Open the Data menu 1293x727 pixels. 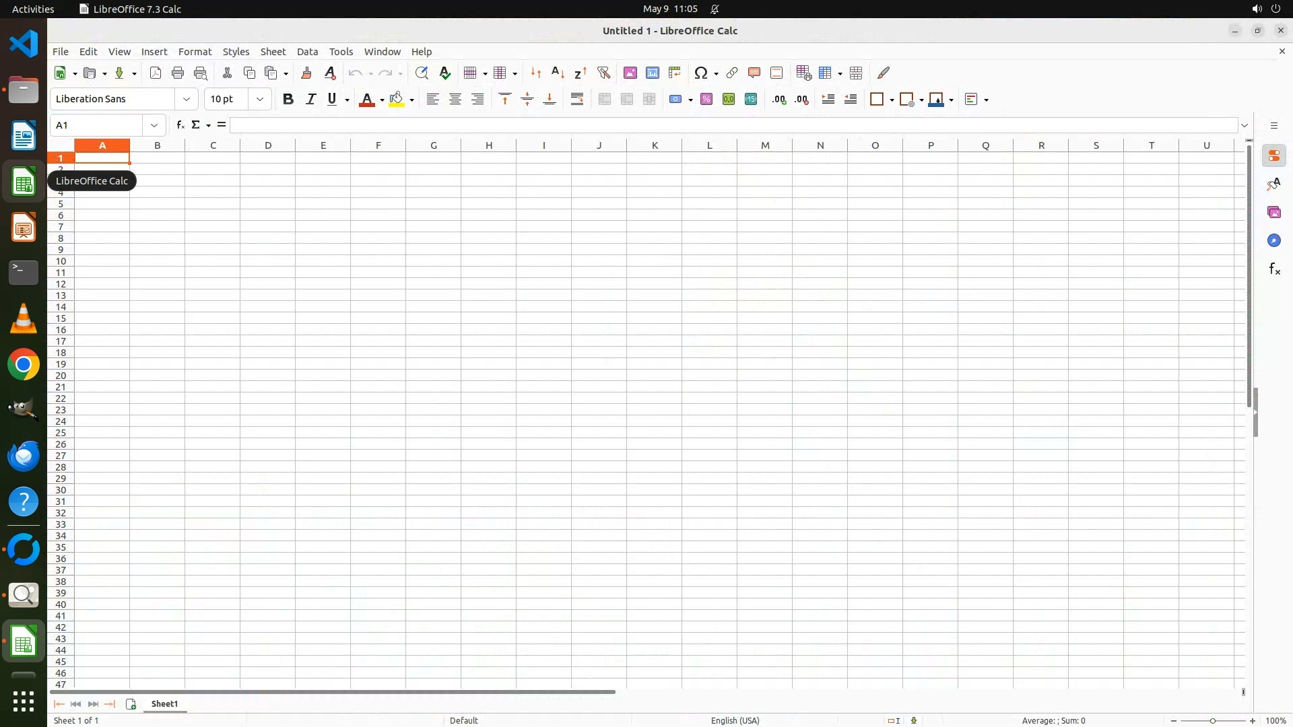[x=307, y=52]
